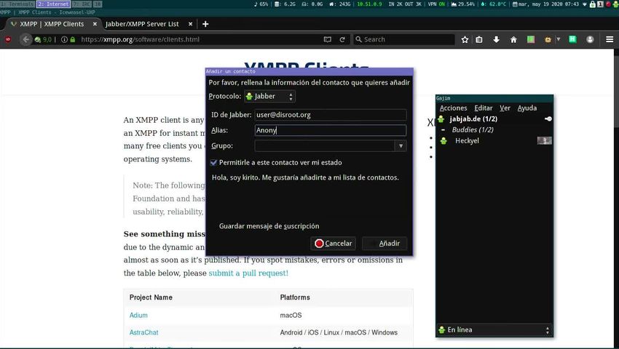
Task: Toggle 'Permitirle a este contacto ver mi estado'
Action: pos(213,162)
